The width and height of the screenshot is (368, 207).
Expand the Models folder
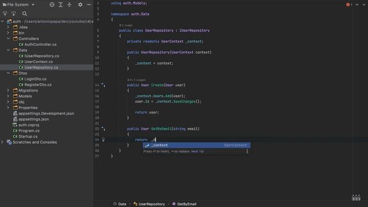[8, 96]
